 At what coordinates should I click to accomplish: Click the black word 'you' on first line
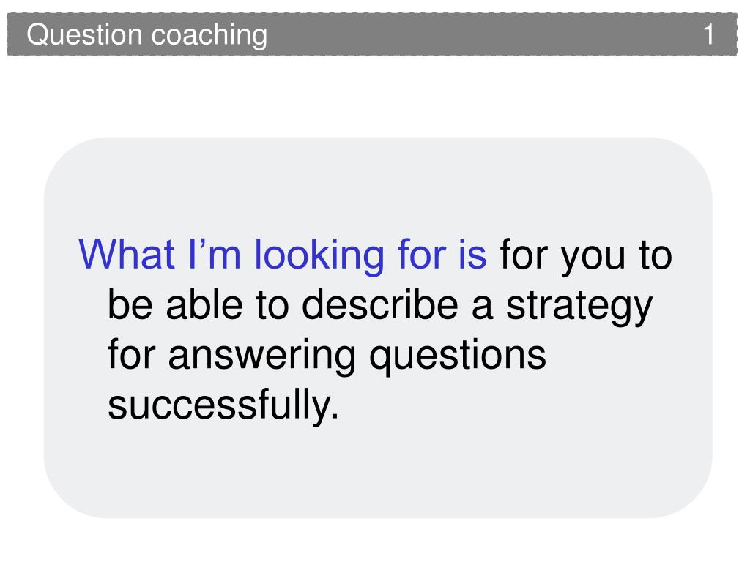coord(593,259)
